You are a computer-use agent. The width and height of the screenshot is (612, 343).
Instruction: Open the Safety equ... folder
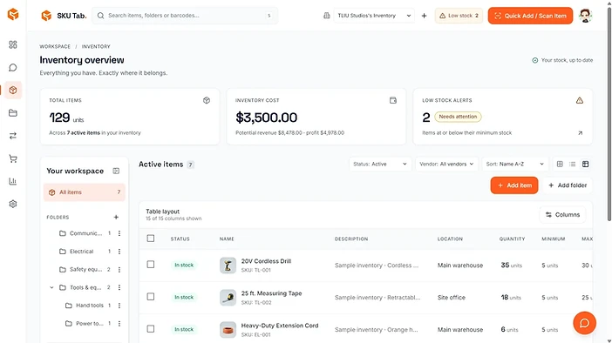click(x=85, y=269)
